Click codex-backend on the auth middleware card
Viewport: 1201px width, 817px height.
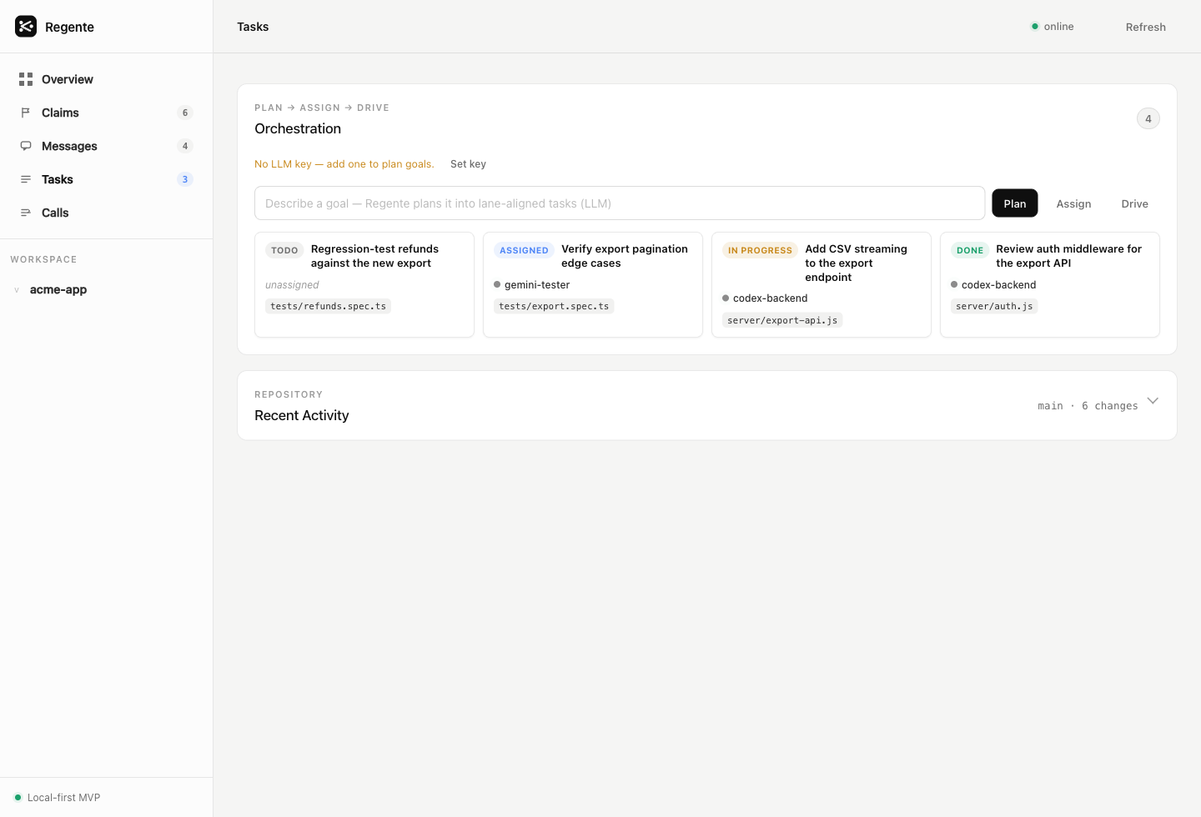(x=998, y=284)
